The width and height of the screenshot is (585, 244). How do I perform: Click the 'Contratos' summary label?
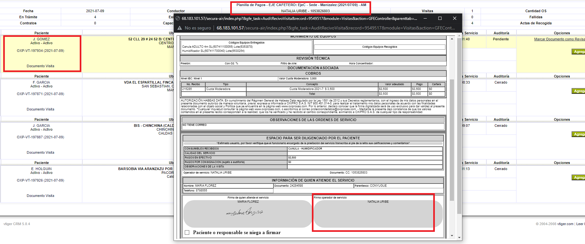pyautogui.click(x=28, y=23)
